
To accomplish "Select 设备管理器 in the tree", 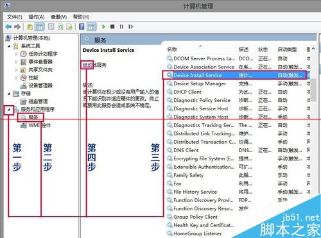I will click(40, 85).
